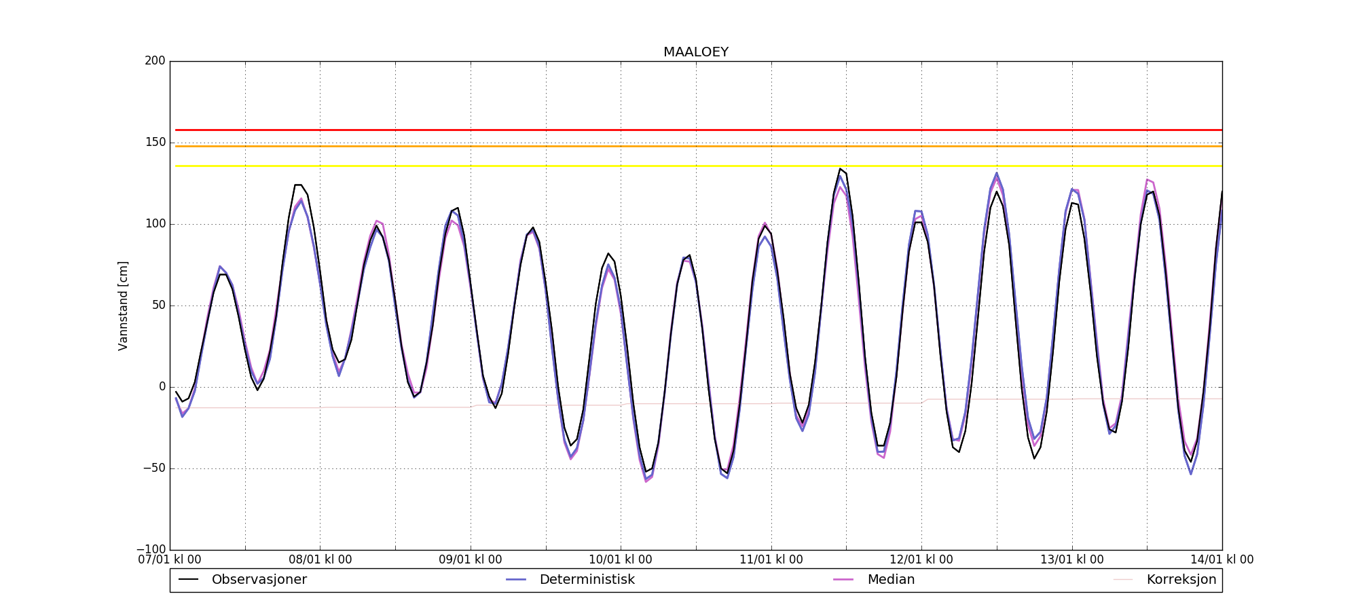Viewport: 1358px width, 611px height.
Task: Click the x-axis label 10/01 kl 00
Action: coord(621,560)
